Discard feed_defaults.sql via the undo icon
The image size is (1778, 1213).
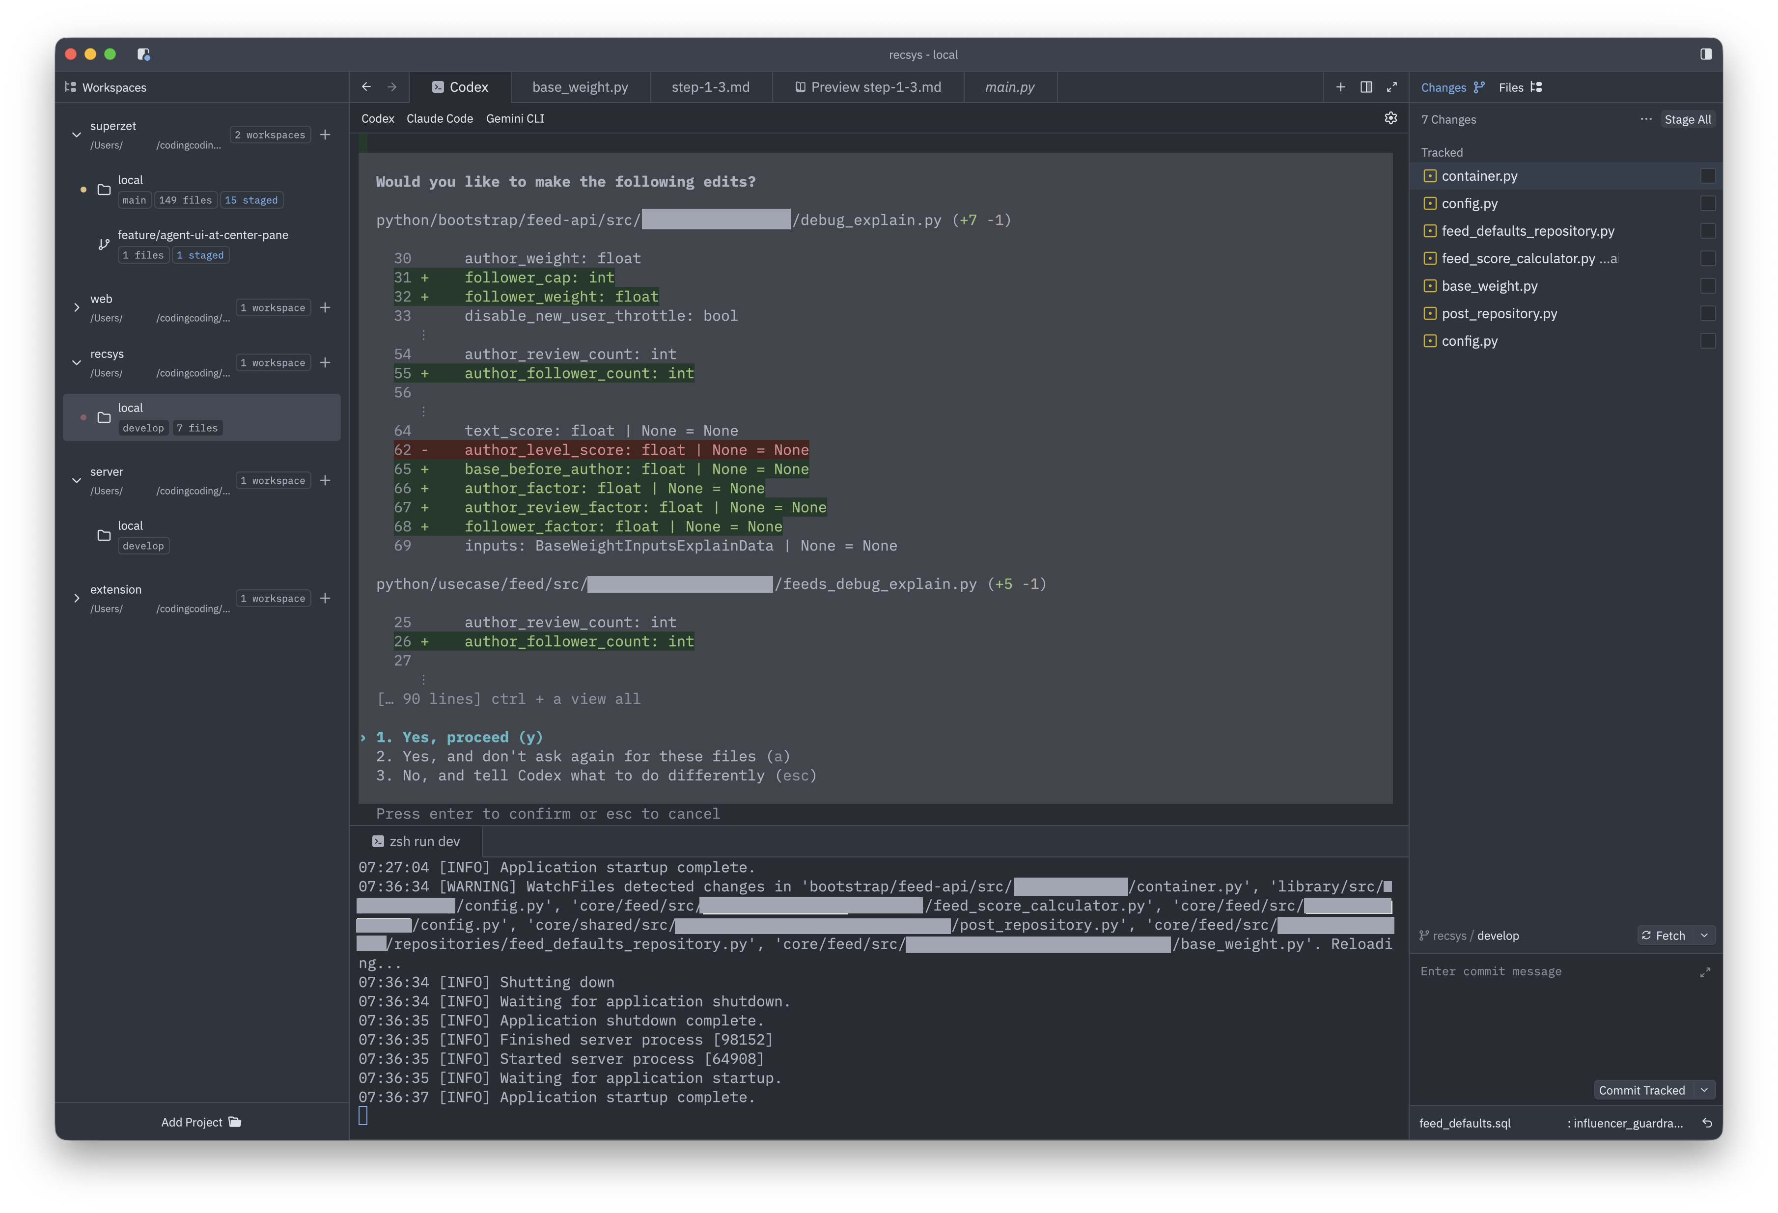[x=1708, y=1123]
